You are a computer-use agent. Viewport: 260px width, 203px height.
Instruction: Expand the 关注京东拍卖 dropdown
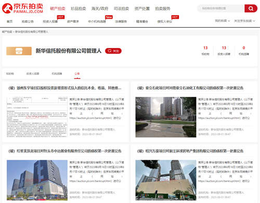coord(244,21)
